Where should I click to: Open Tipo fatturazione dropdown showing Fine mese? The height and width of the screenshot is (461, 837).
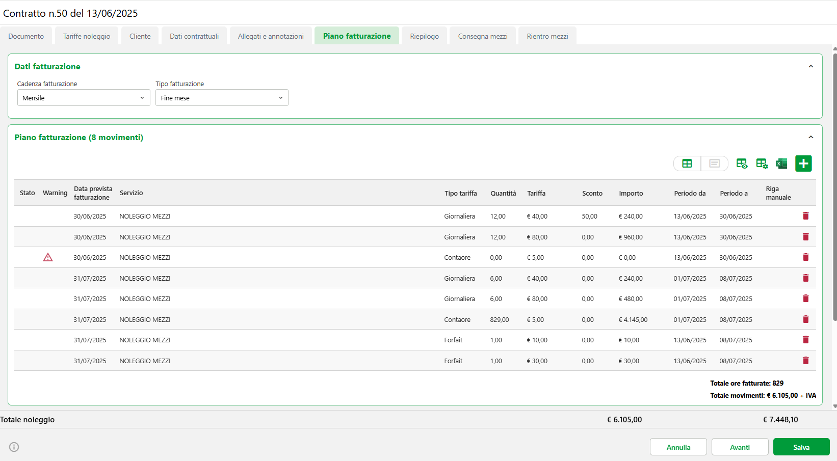[x=222, y=98]
